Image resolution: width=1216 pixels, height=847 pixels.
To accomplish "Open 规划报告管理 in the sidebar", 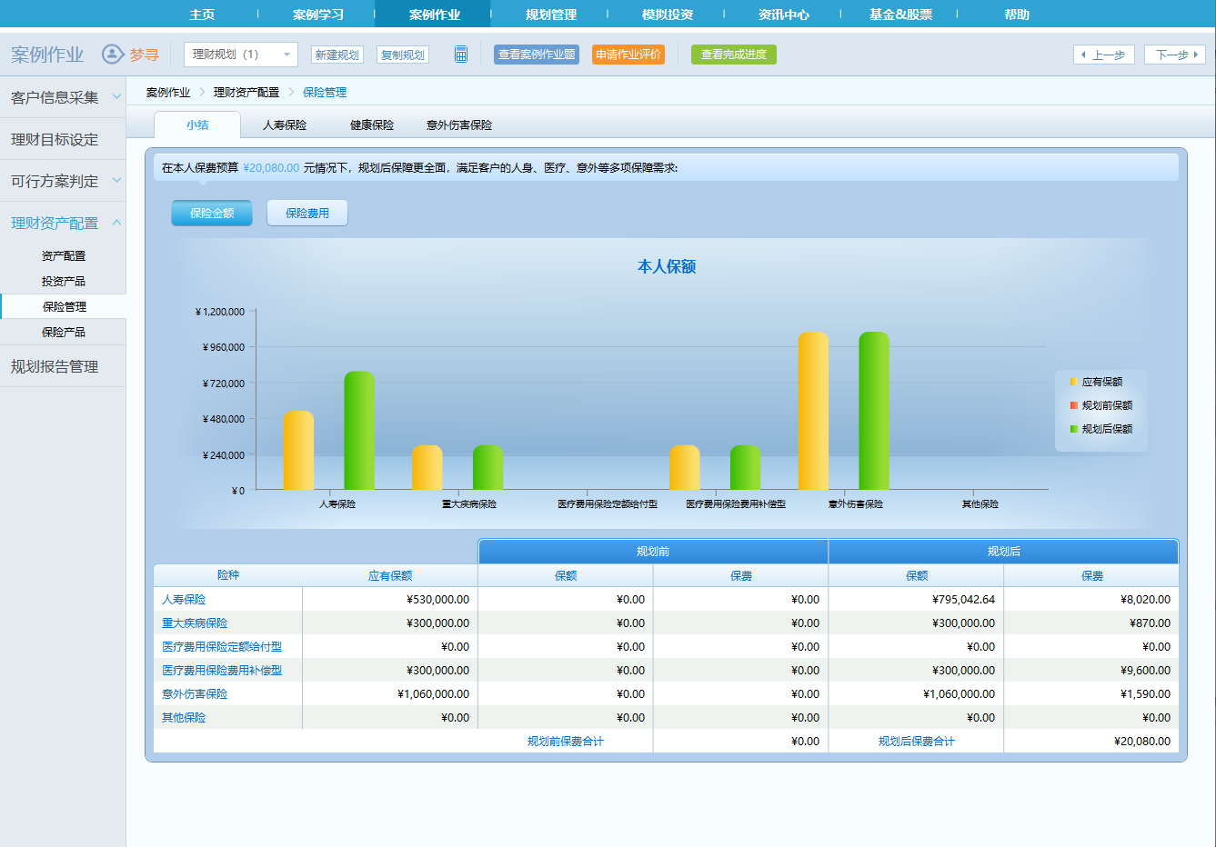I will [63, 366].
